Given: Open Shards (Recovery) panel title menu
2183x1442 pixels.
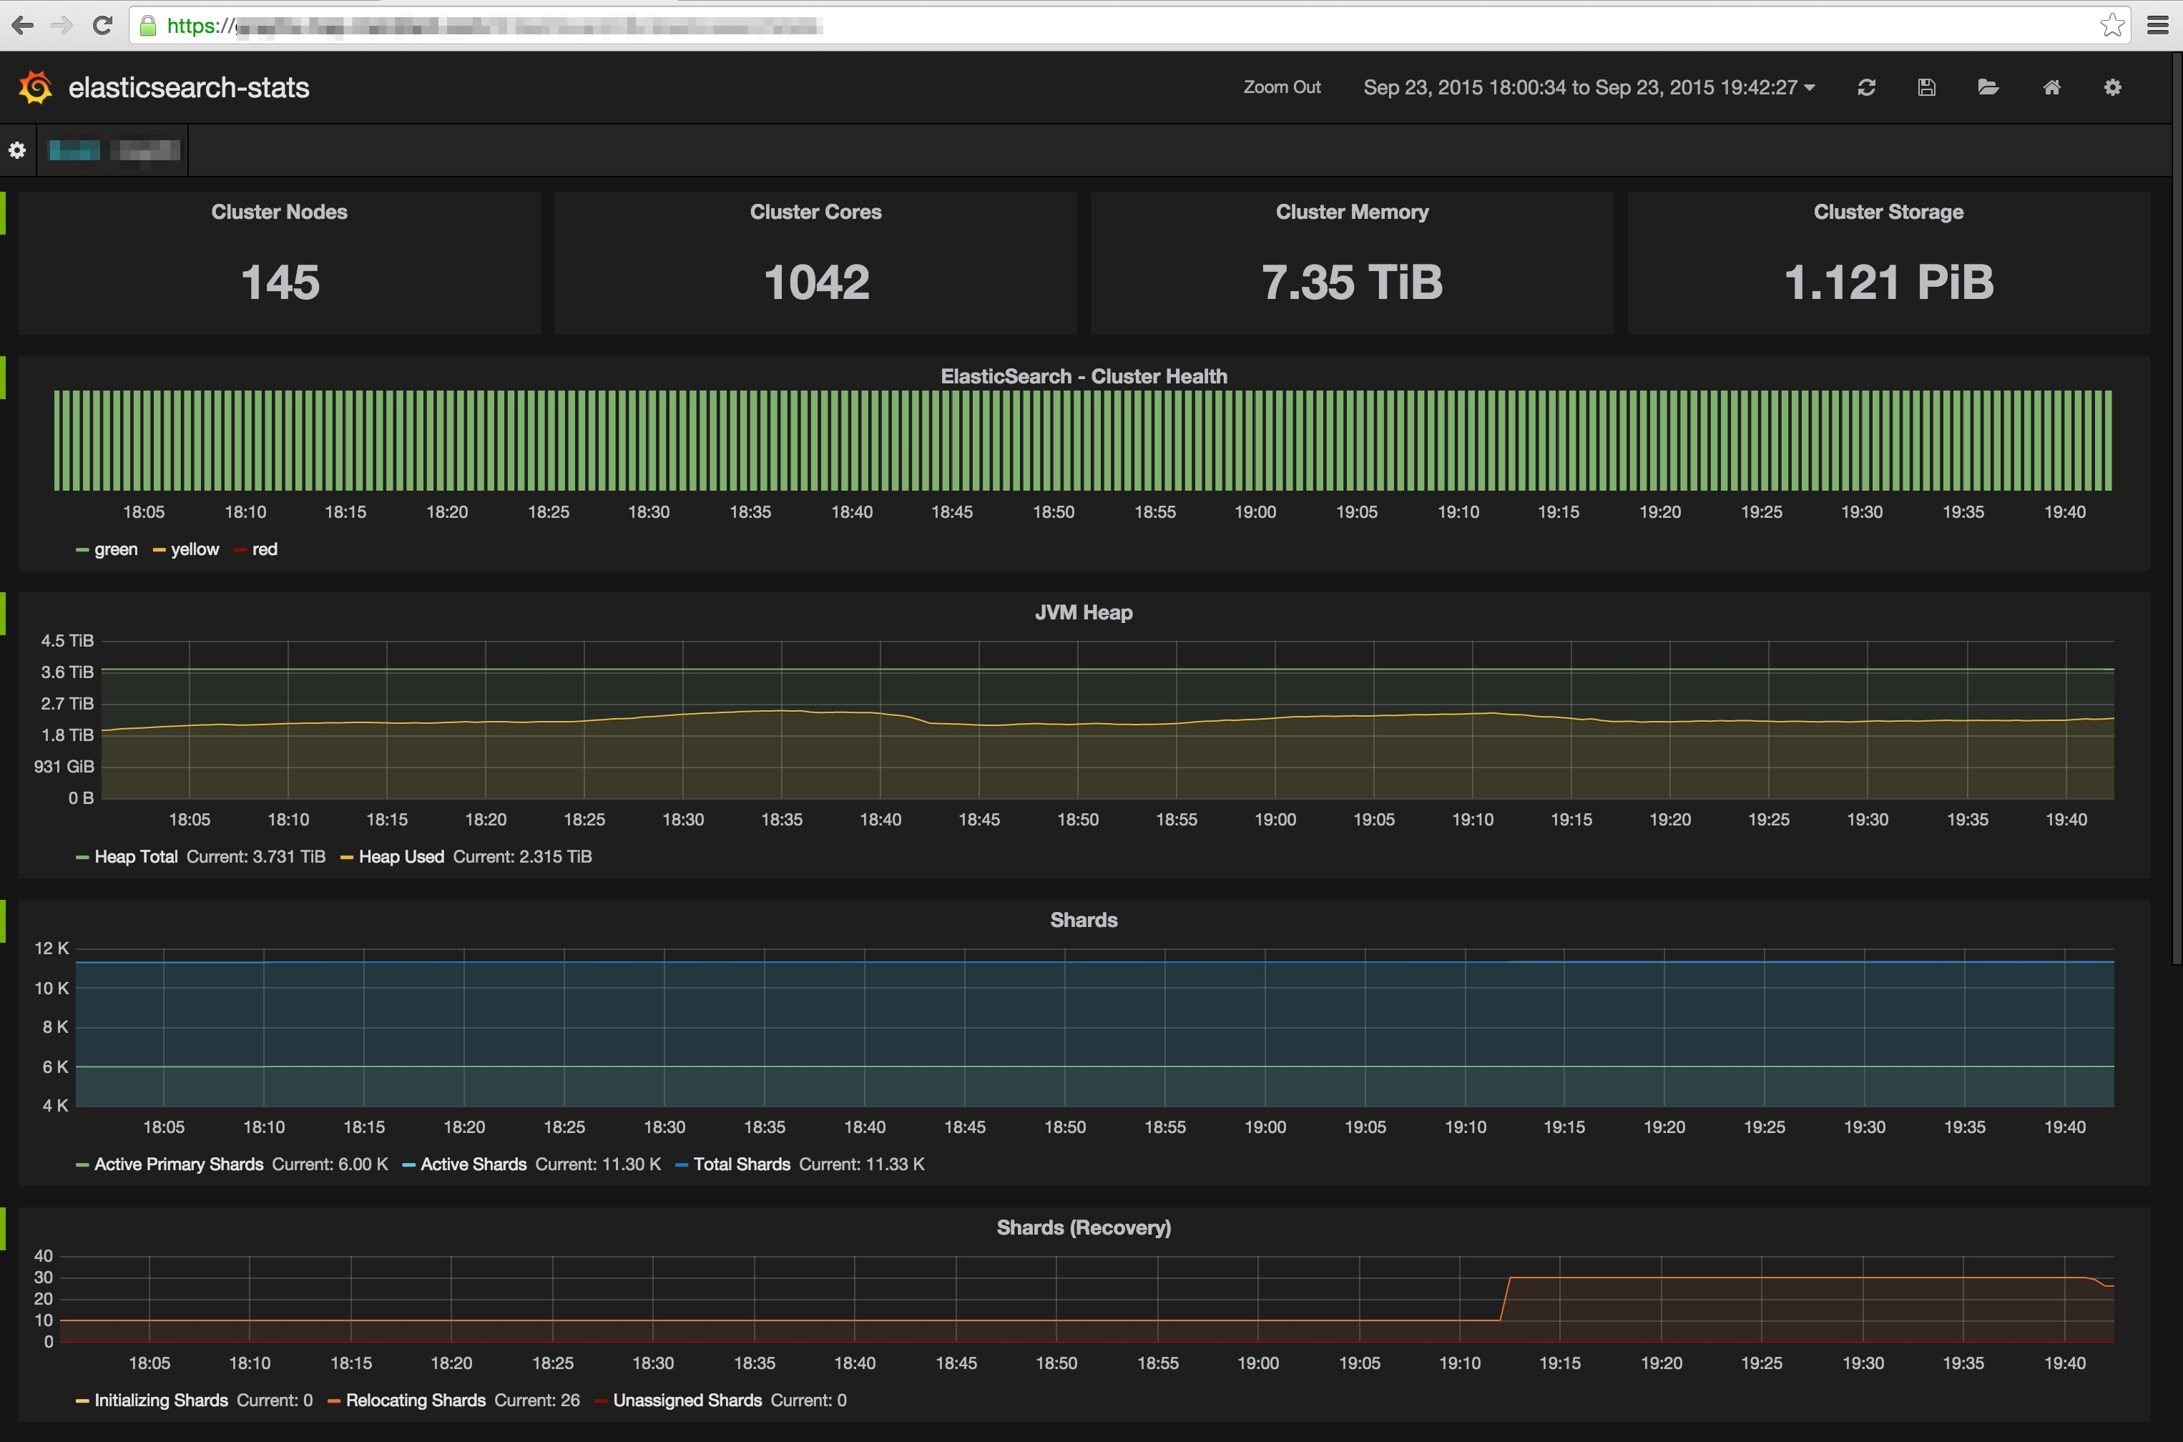Looking at the screenshot, I should click(x=1083, y=1227).
